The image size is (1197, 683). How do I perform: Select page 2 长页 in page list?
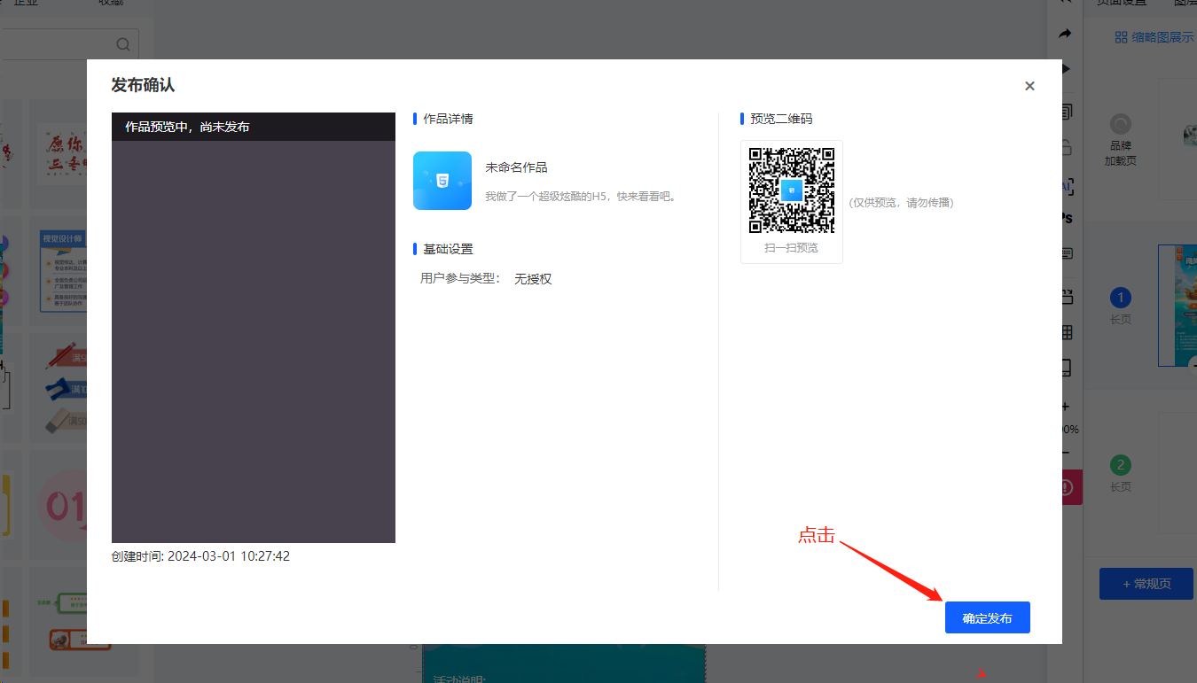[x=1121, y=473]
